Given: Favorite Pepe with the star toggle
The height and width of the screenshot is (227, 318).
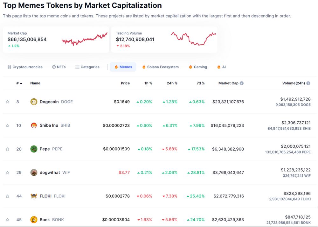Looking at the screenshot, I should pyautogui.click(x=7, y=149).
